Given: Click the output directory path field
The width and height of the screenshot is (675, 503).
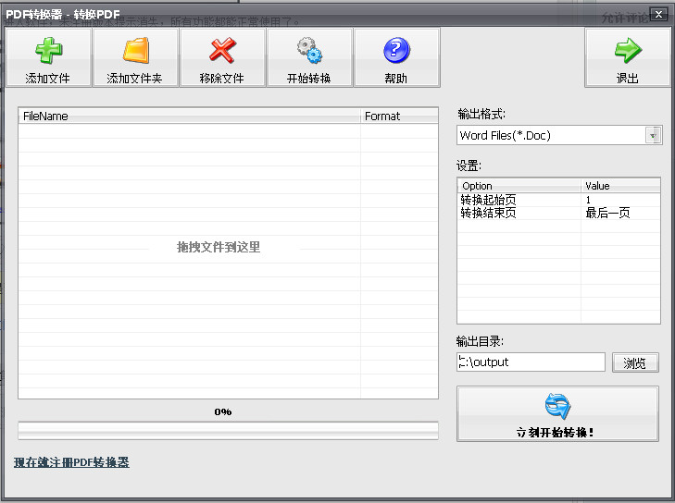Looking at the screenshot, I should [x=531, y=362].
